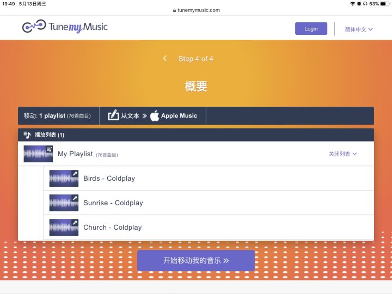Click the Church - Coldplay thumbnail
The width and height of the screenshot is (392, 294).
click(64, 227)
